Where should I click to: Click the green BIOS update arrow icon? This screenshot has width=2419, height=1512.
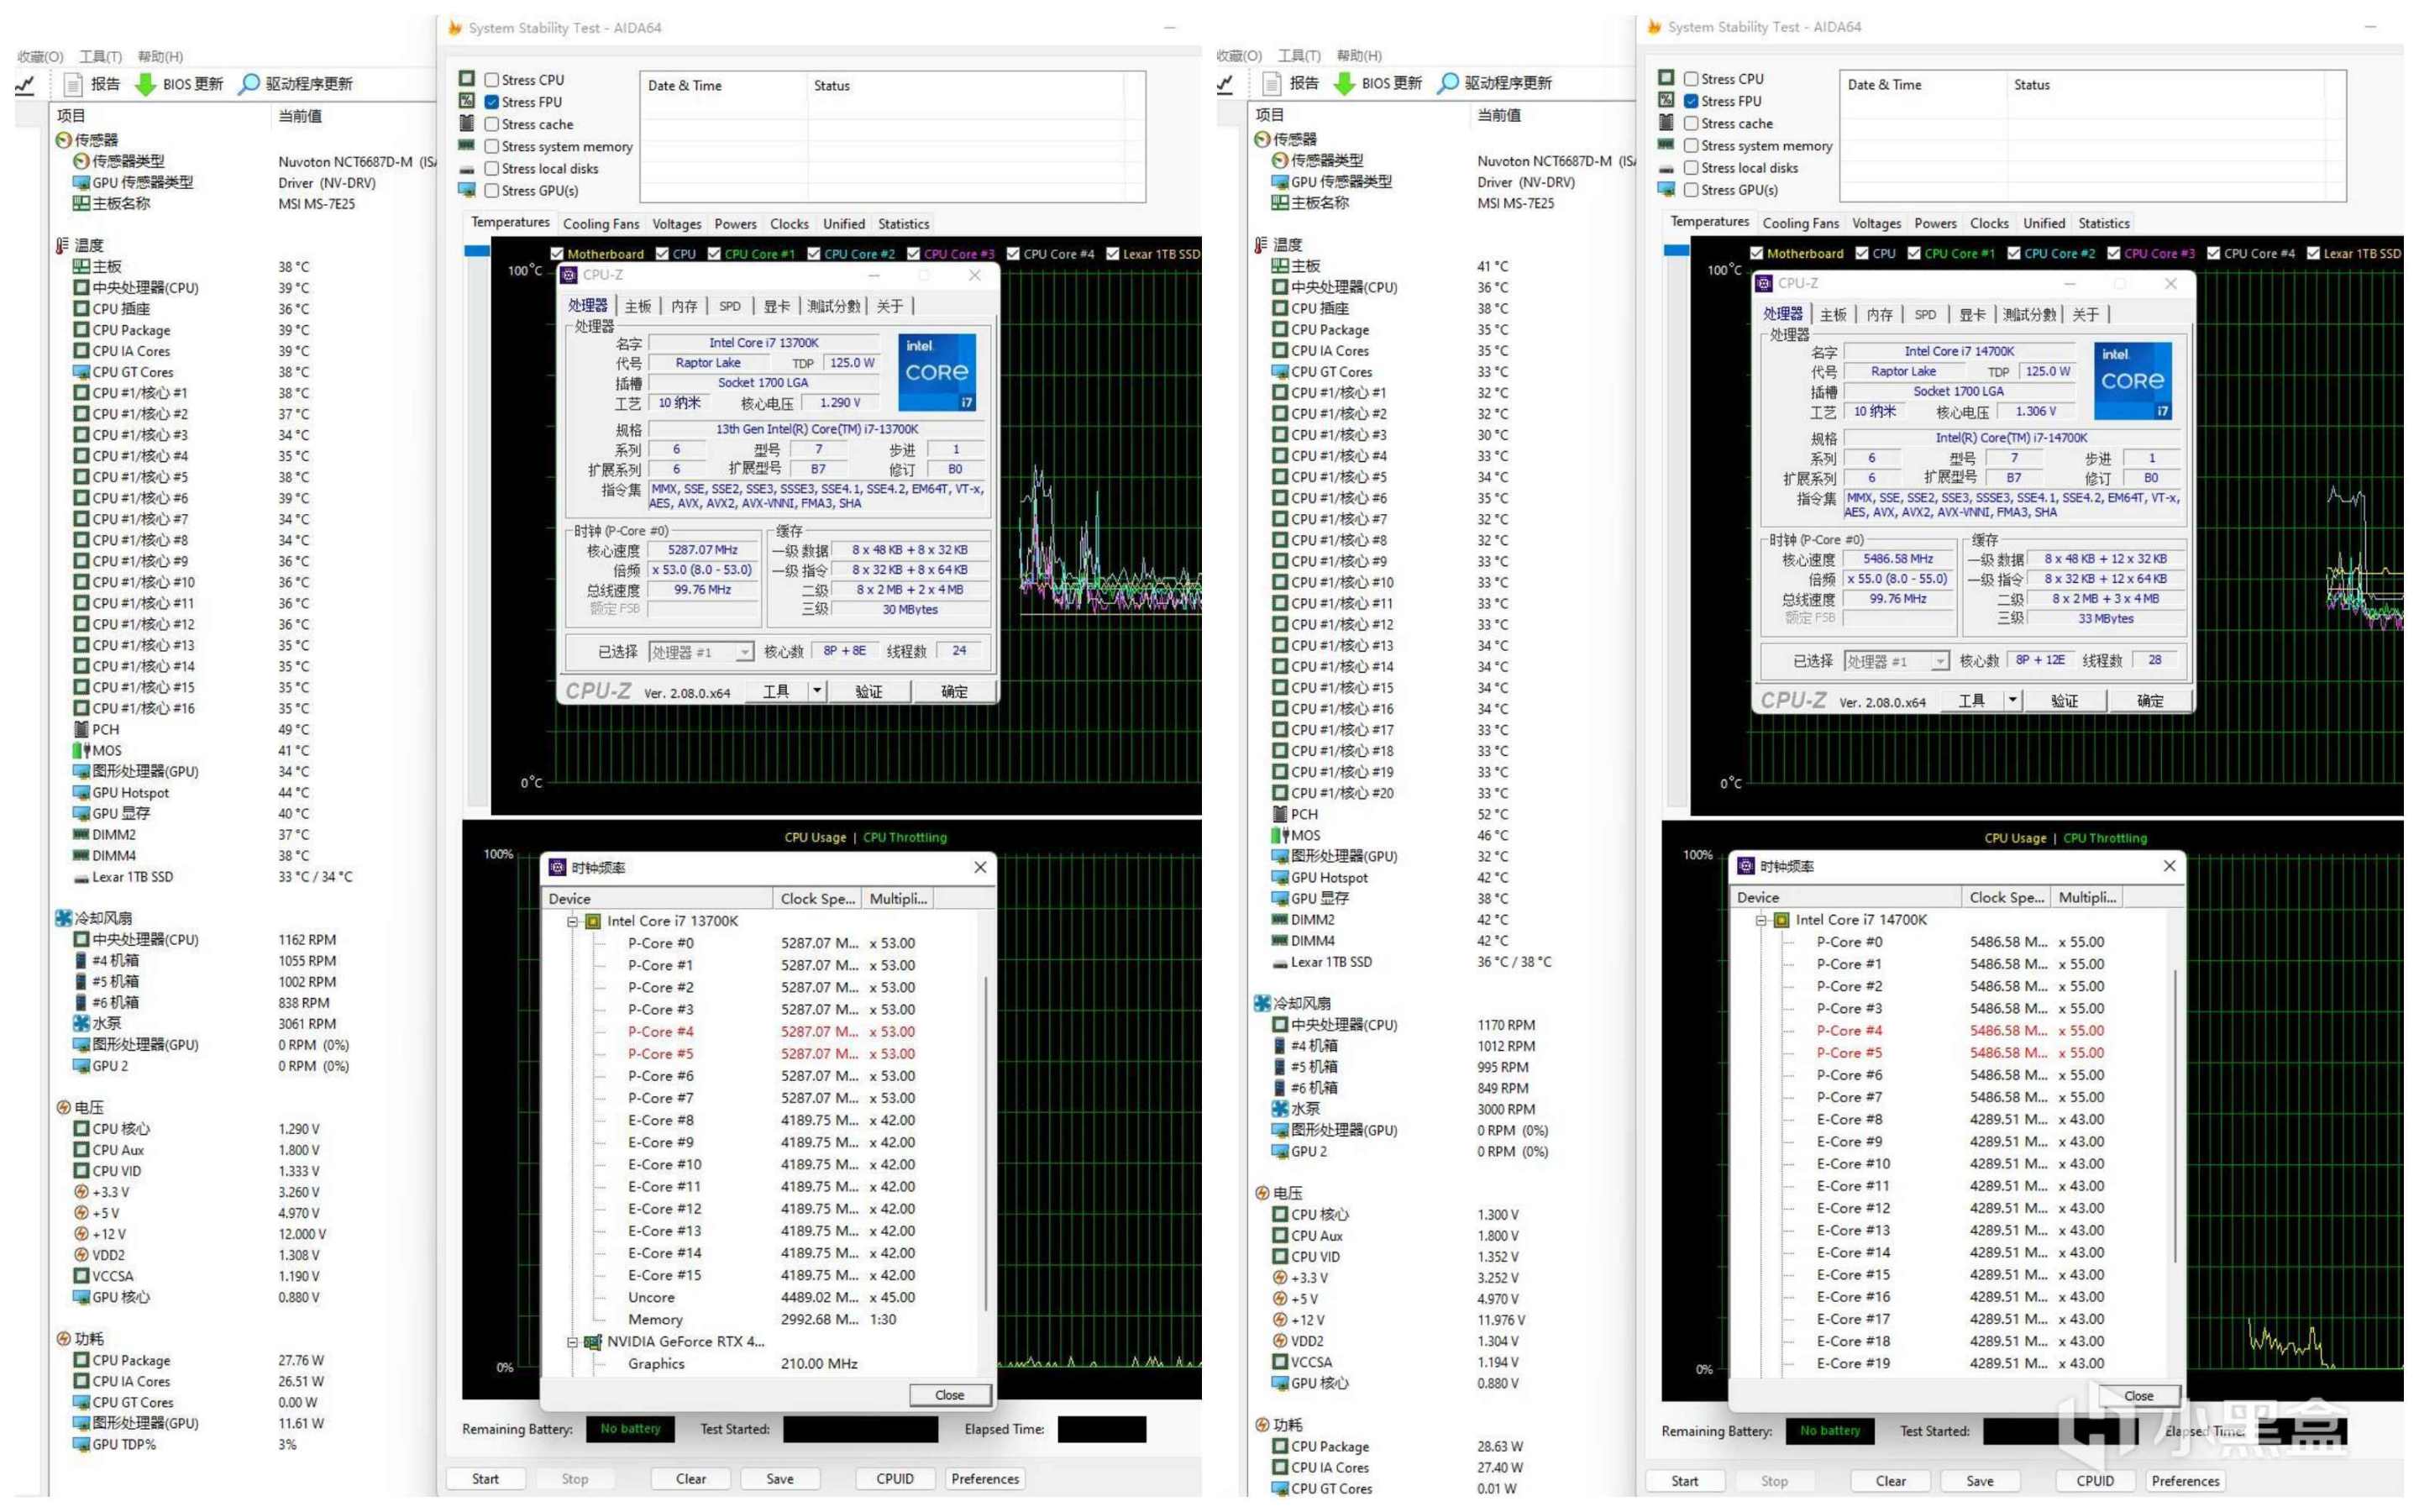(x=146, y=84)
